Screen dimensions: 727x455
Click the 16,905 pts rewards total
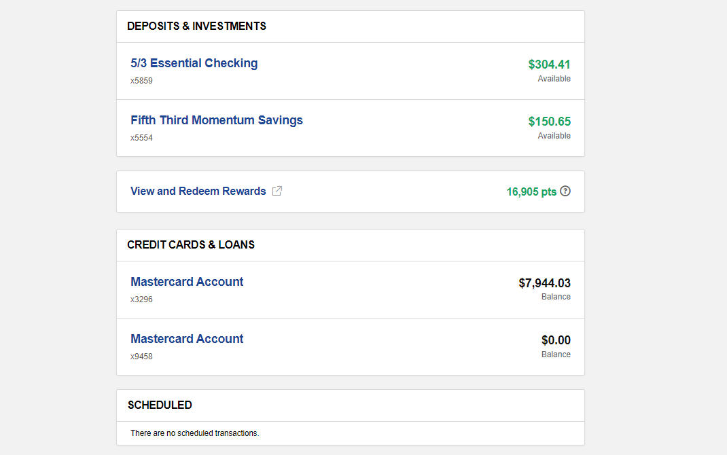(531, 192)
